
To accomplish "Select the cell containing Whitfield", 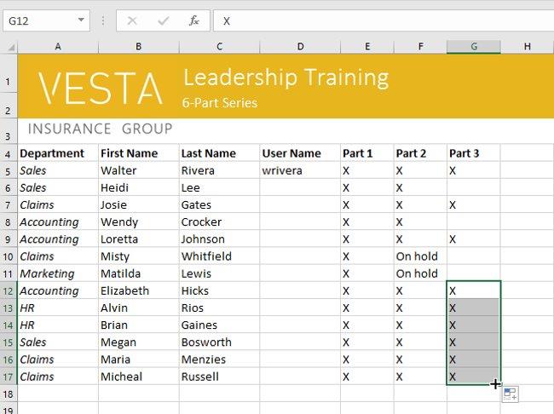I will tap(219, 256).
